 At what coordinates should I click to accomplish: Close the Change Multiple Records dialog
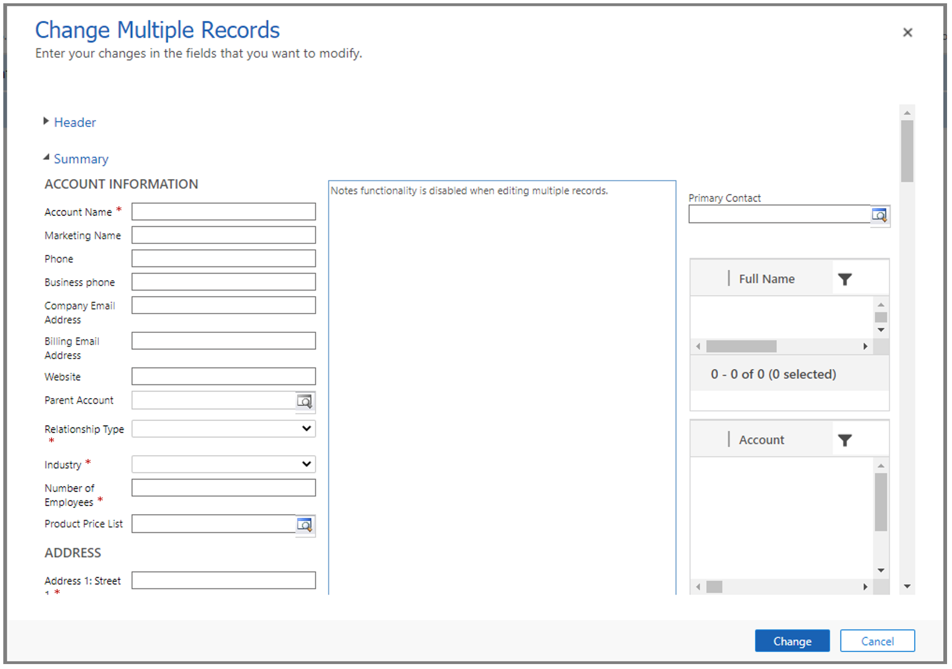point(907,32)
